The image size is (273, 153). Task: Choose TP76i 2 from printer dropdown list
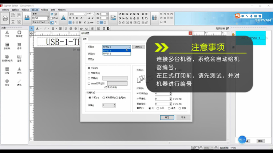[x=107, y=54]
